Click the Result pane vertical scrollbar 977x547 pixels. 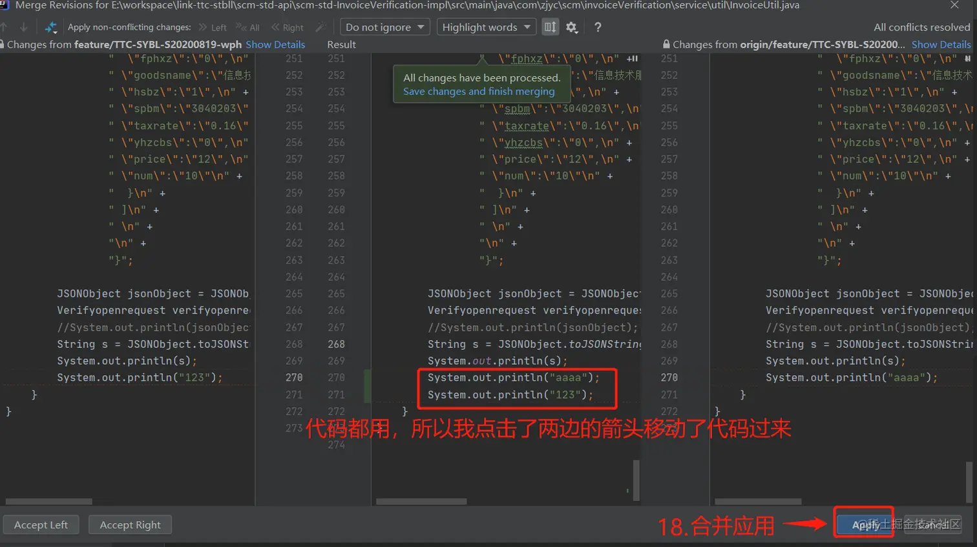[636, 480]
